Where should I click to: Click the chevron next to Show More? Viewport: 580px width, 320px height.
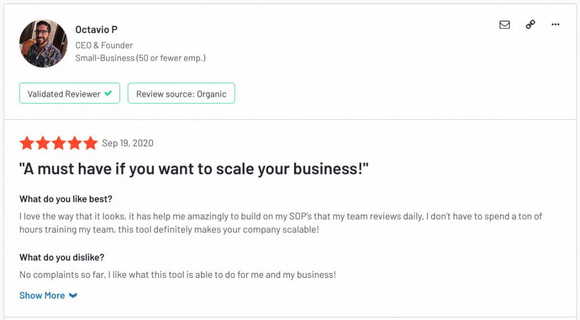[x=73, y=295]
